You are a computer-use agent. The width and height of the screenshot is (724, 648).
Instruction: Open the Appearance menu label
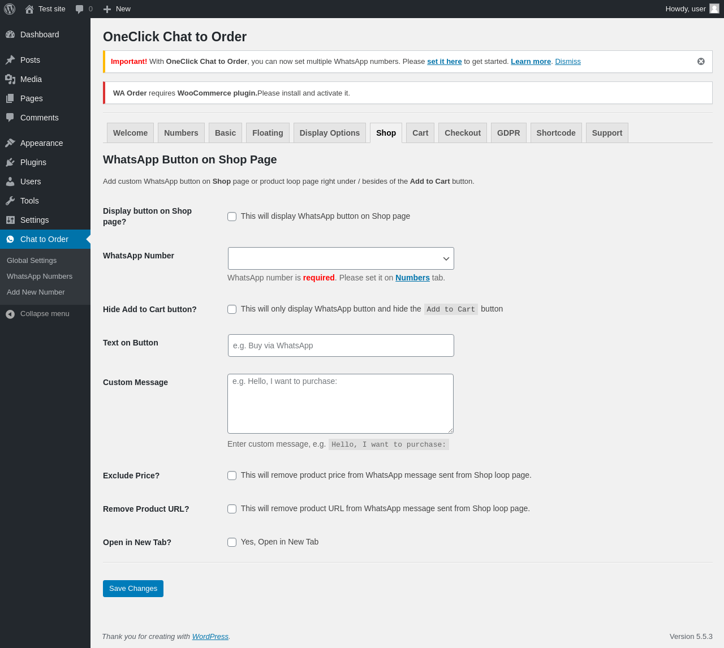point(42,143)
